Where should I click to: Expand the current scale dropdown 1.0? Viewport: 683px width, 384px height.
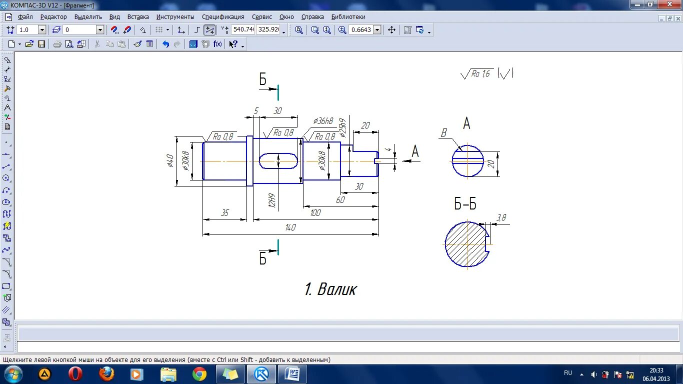click(x=42, y=30)
